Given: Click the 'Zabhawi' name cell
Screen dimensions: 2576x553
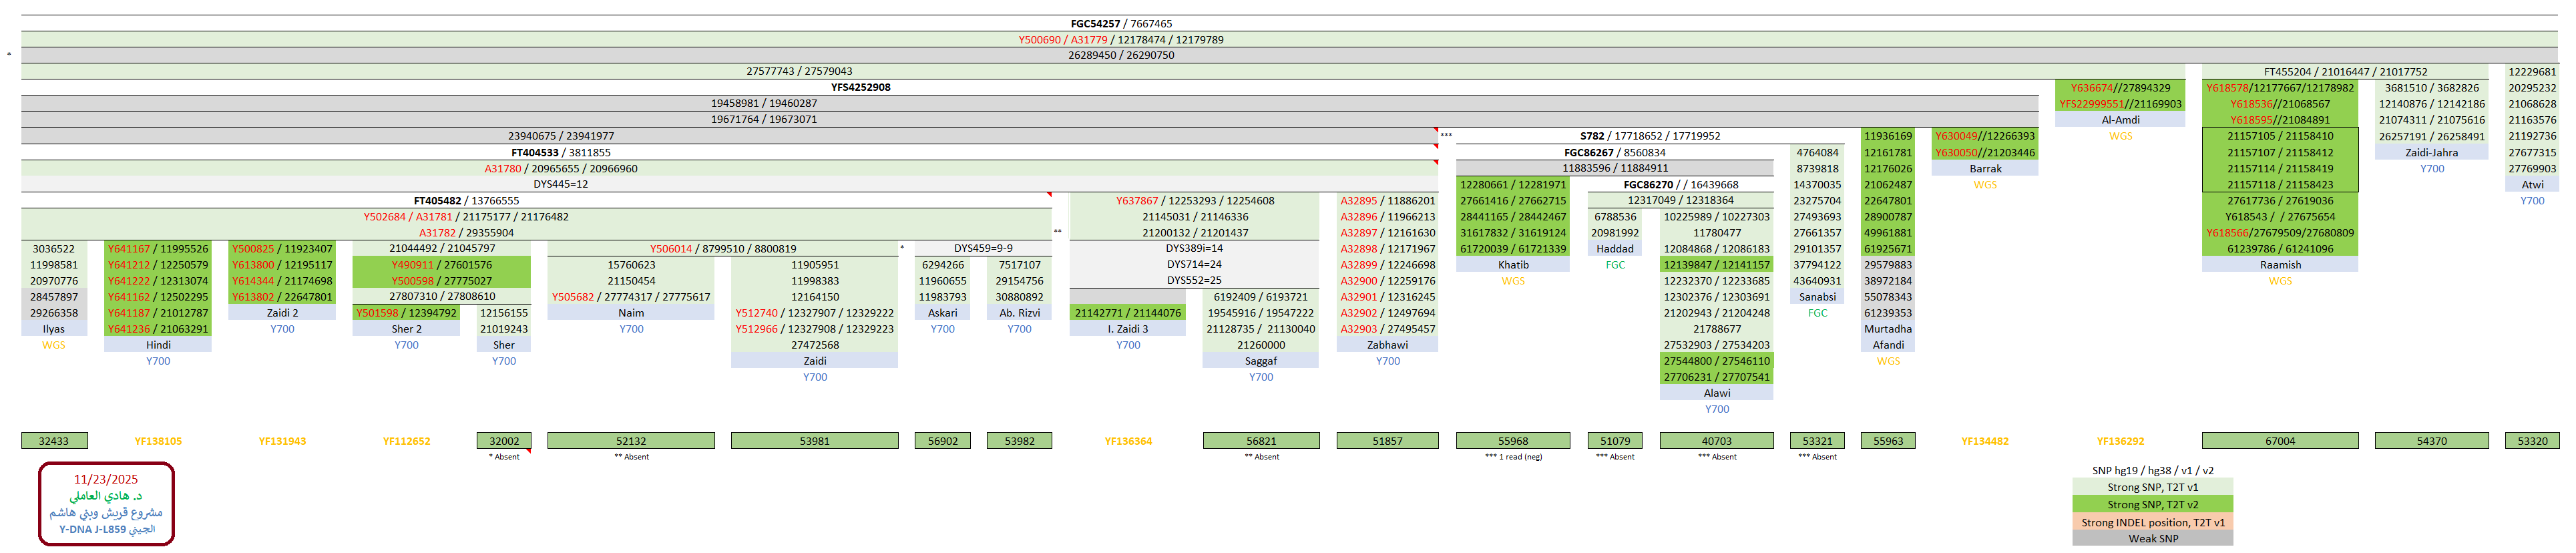Looking at the screenshot, I should [1387, 345].
